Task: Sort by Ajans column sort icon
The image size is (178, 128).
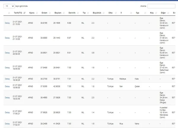Action: [x=37, y=13]
